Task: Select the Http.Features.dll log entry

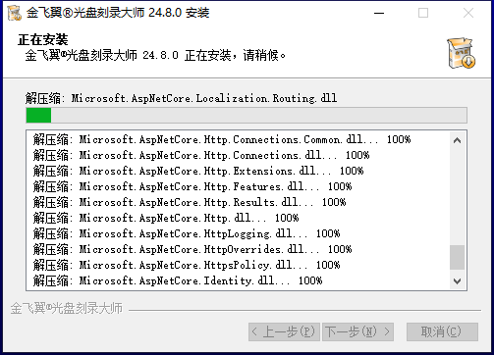Action: point(192,186)
